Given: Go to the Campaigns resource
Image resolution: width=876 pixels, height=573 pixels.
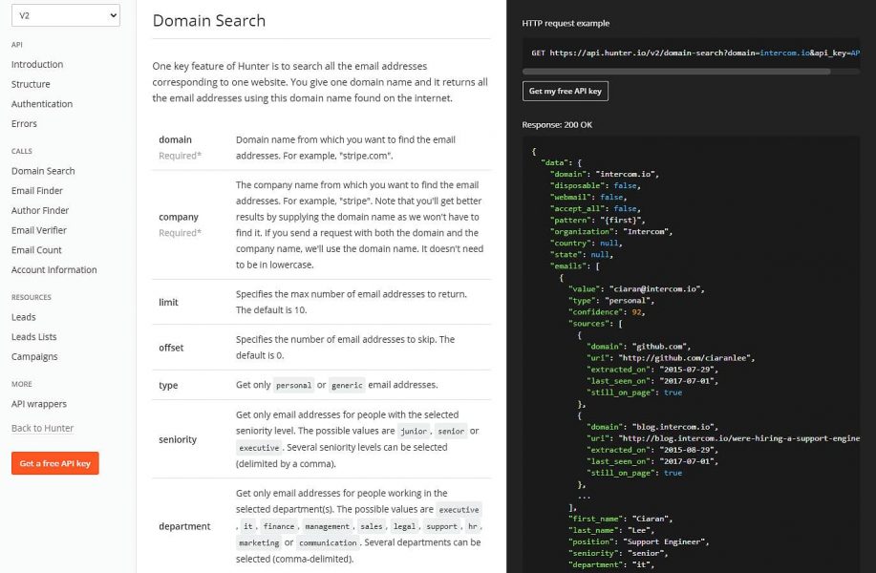Looking at the screenshot, I should coord(34,356).
